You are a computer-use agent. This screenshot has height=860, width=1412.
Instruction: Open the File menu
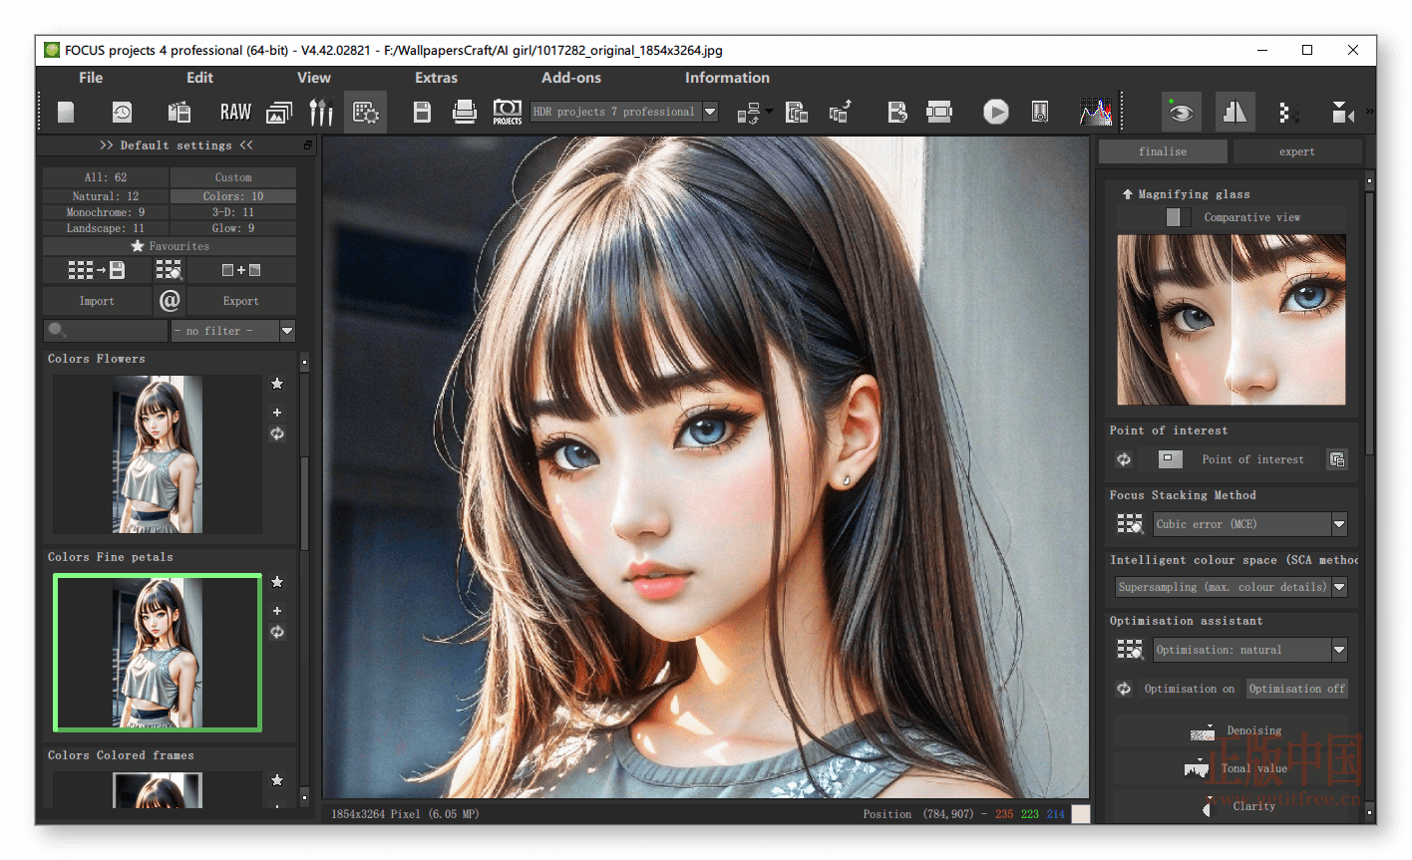point(91,78)
